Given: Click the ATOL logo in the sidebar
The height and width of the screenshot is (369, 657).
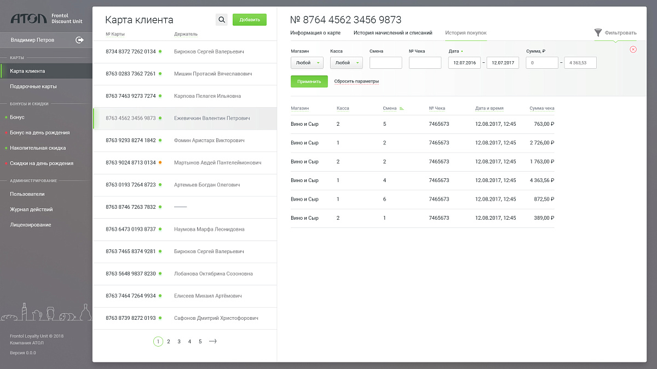Looking at the screenshot, I should tap(28, 19).
